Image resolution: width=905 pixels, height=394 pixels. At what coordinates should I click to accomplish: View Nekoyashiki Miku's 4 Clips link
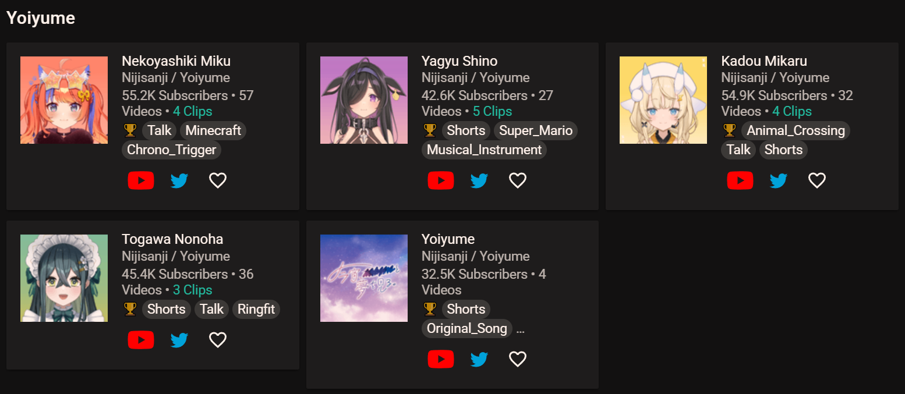coord(193,111)
